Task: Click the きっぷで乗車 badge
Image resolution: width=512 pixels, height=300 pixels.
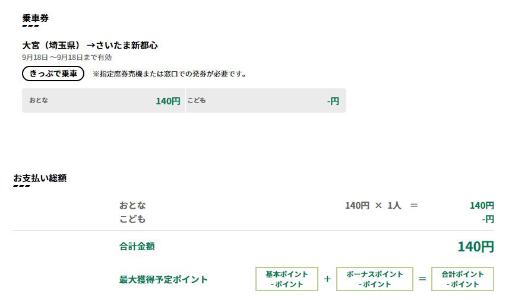Action: point(53,74)
